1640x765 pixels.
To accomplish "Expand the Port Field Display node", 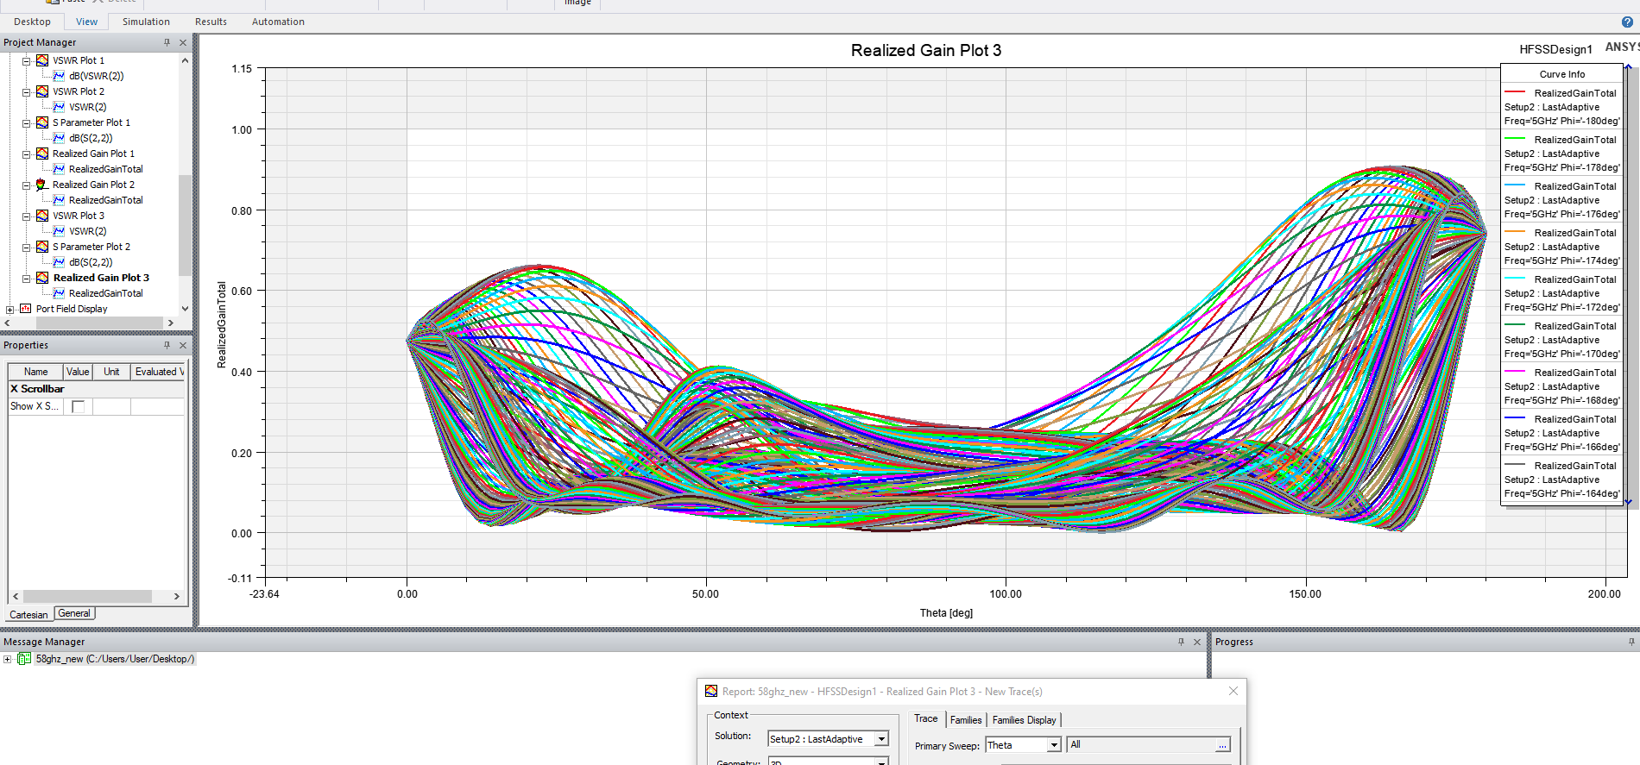I will (9, 309).
